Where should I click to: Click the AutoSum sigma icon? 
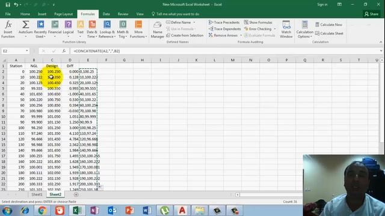pyautogui.click(x=25, y=25)
